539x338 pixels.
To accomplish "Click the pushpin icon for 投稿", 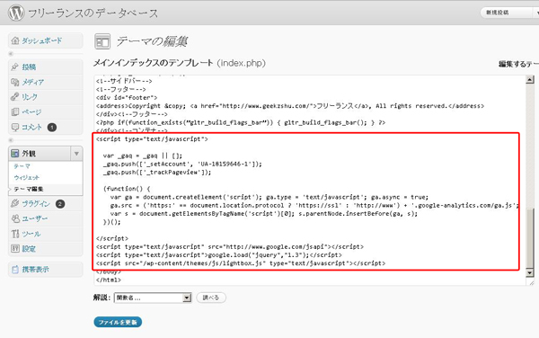I will click(14, 67).
